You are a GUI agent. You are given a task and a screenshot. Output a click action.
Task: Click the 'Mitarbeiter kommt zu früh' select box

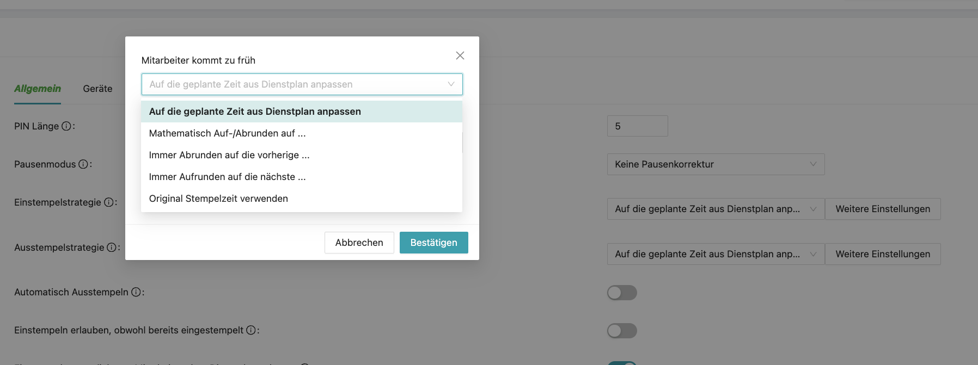point(302,84)
